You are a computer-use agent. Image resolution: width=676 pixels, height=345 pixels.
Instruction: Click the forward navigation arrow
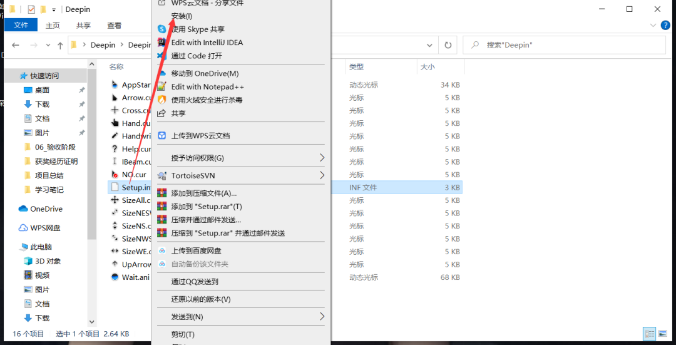(33, 45)
